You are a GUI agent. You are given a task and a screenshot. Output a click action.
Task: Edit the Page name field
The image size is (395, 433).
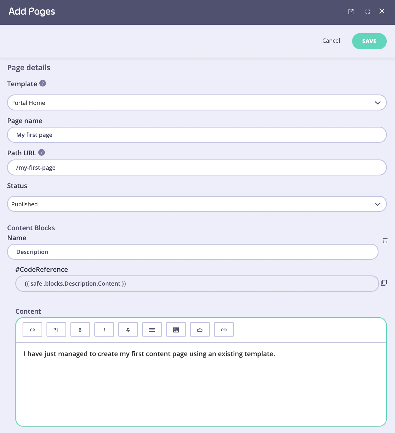pos(197,135)
